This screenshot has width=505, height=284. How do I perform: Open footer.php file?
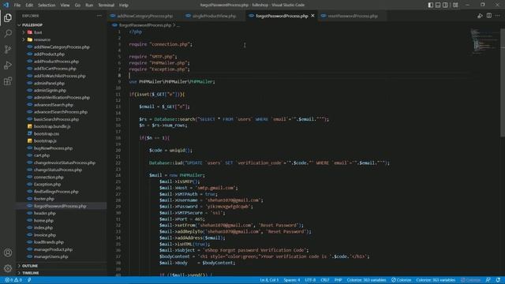(x=44, y=199)
